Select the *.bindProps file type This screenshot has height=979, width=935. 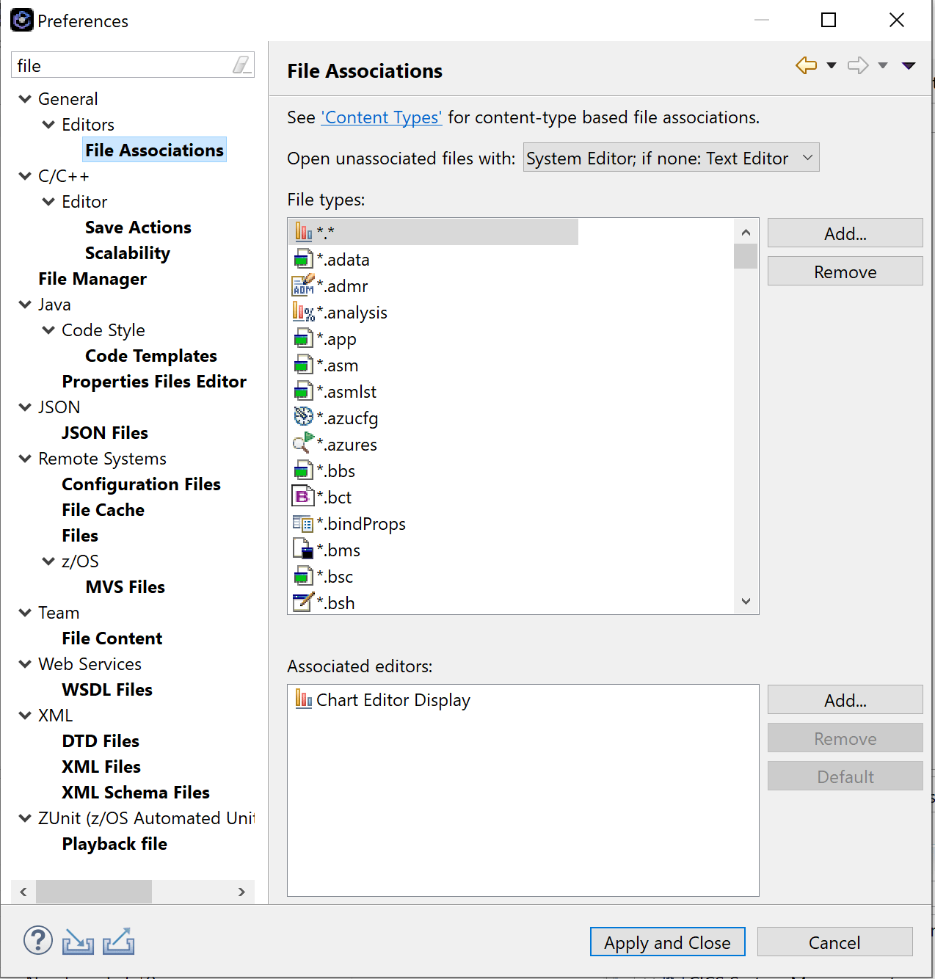click(360, 523)
